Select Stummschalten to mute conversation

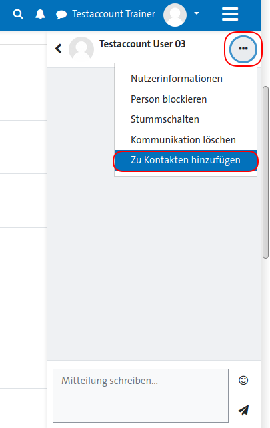[x=165, y=119]
